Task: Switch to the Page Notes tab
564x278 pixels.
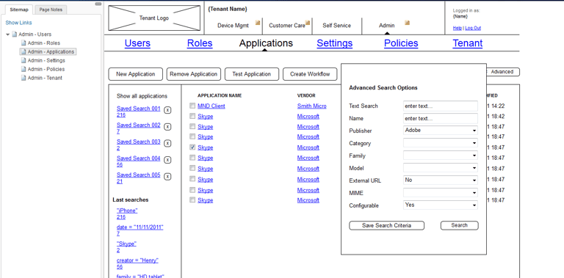Action: (51, 10)
